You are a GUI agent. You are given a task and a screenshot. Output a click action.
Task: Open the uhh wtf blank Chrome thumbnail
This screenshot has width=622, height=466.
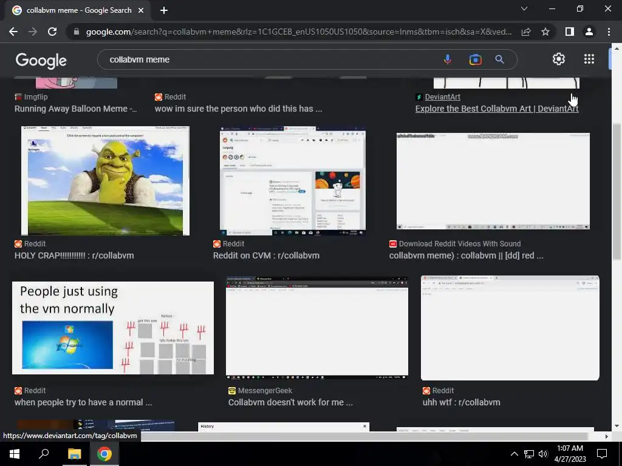point(510,328)
